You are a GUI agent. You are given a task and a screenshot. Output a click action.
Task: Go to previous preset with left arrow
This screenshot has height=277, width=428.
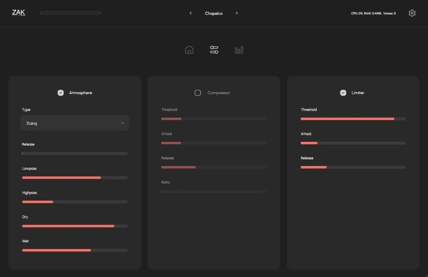(191, 13)
